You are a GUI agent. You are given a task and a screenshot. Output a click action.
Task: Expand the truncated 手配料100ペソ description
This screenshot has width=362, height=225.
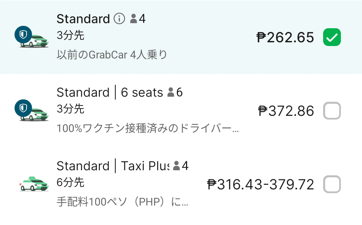(123, 202)
